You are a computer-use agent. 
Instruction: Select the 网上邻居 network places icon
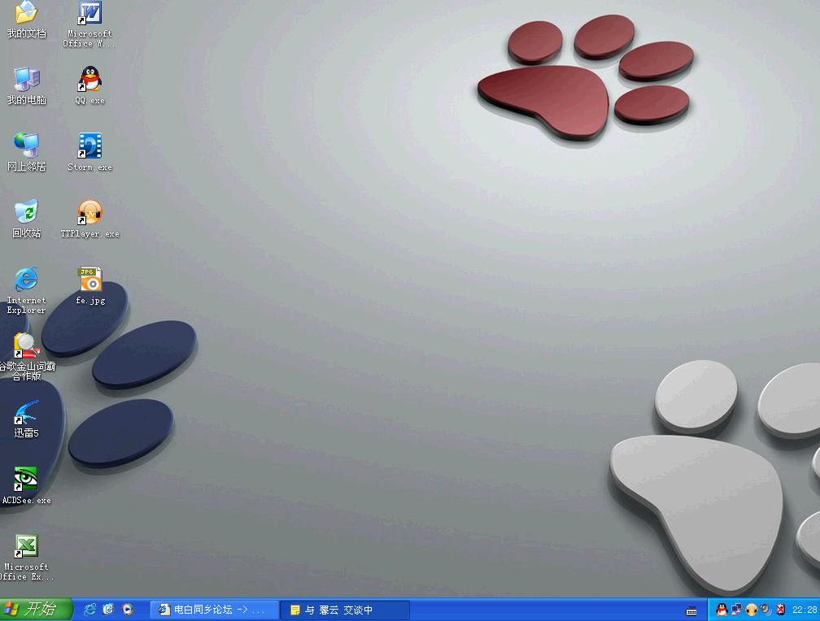[26, 147]
